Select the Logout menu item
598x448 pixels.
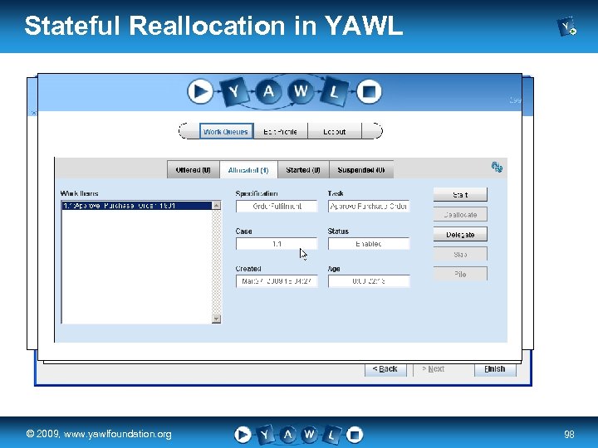click(x=335, y=131)
